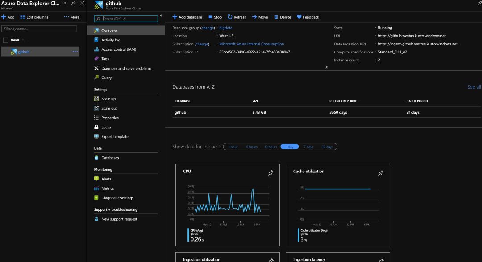Pin the CPU chart to dashboard
Viewport: 482px width, 262px height.
(270, 173)
